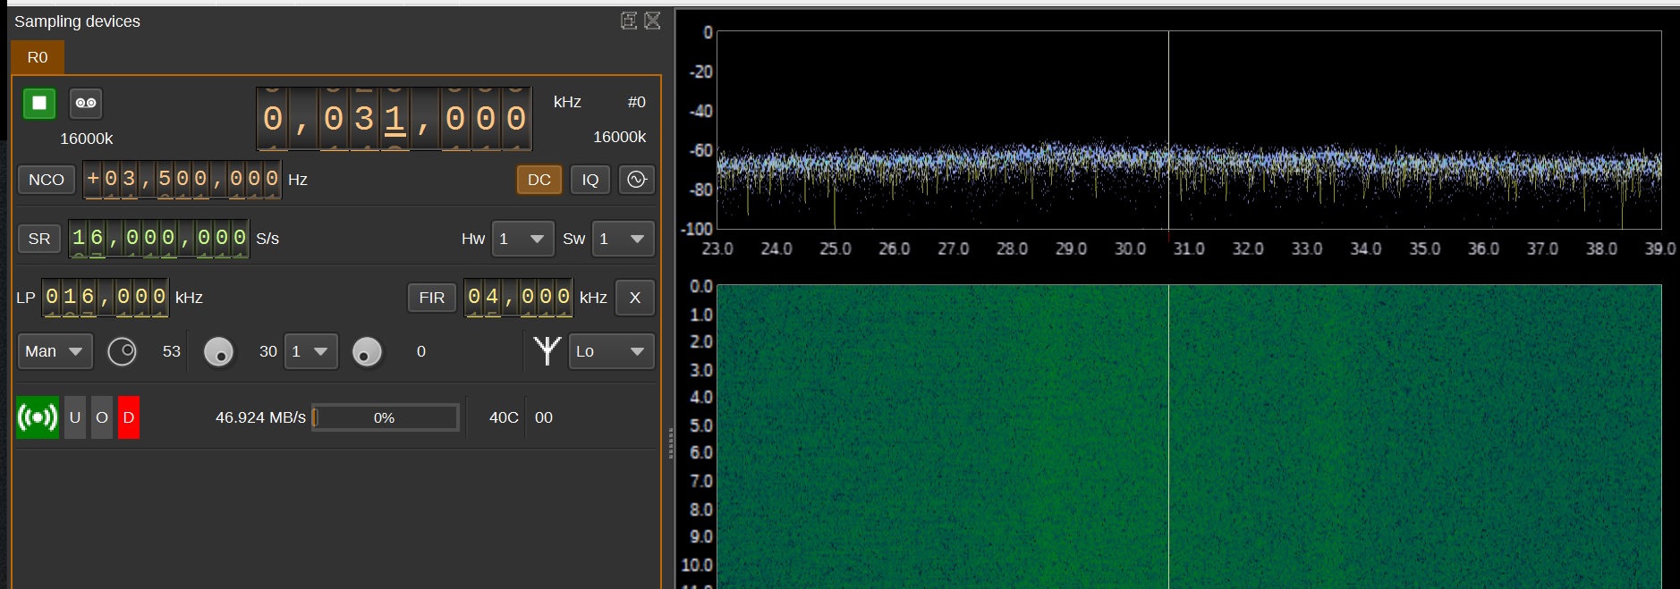Adjust the second gain knob showing 30

(x=219, y=352)
